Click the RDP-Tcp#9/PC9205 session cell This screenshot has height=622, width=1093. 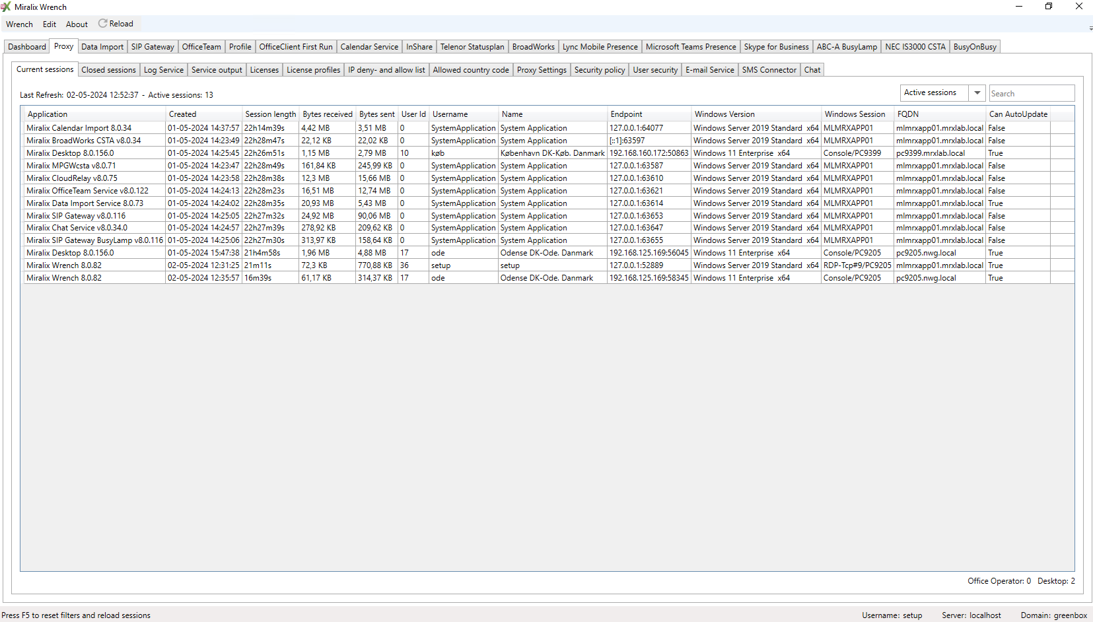point(857,265)
